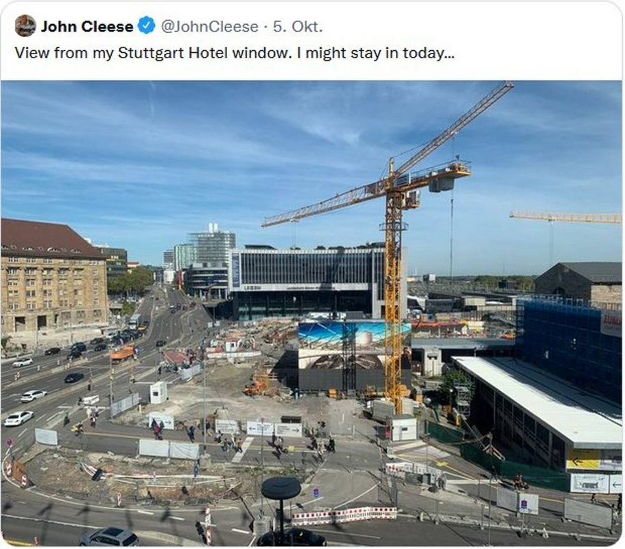Screen dimensions: 625x549
Task: Click the blue verified badge
Action: point(146,26)
